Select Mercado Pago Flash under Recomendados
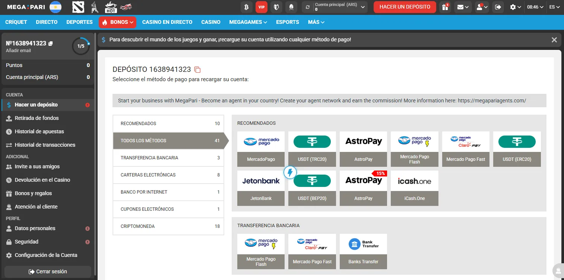 [x=415, y=149]
